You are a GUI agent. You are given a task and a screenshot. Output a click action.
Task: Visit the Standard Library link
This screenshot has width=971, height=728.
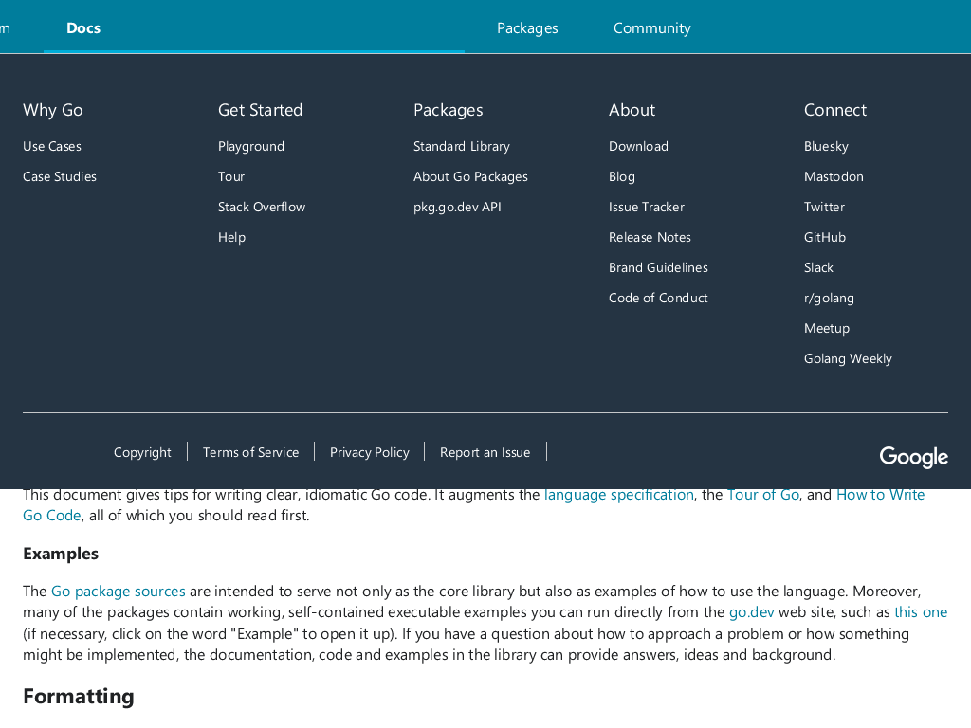(462, 146)
